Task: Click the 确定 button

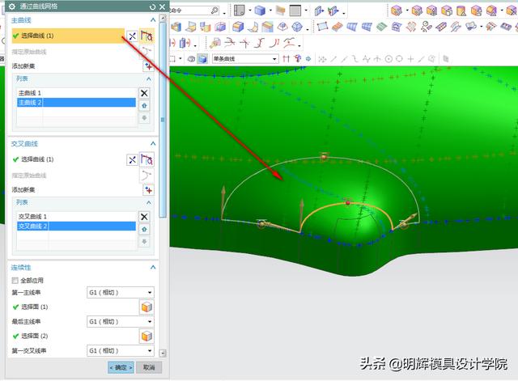Action: click(121, 367)
